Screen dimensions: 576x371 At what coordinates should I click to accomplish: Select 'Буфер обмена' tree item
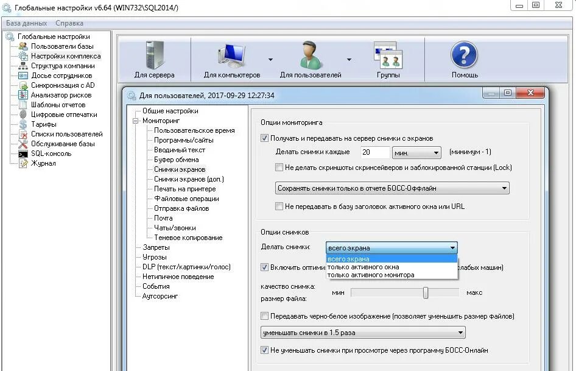176,160
